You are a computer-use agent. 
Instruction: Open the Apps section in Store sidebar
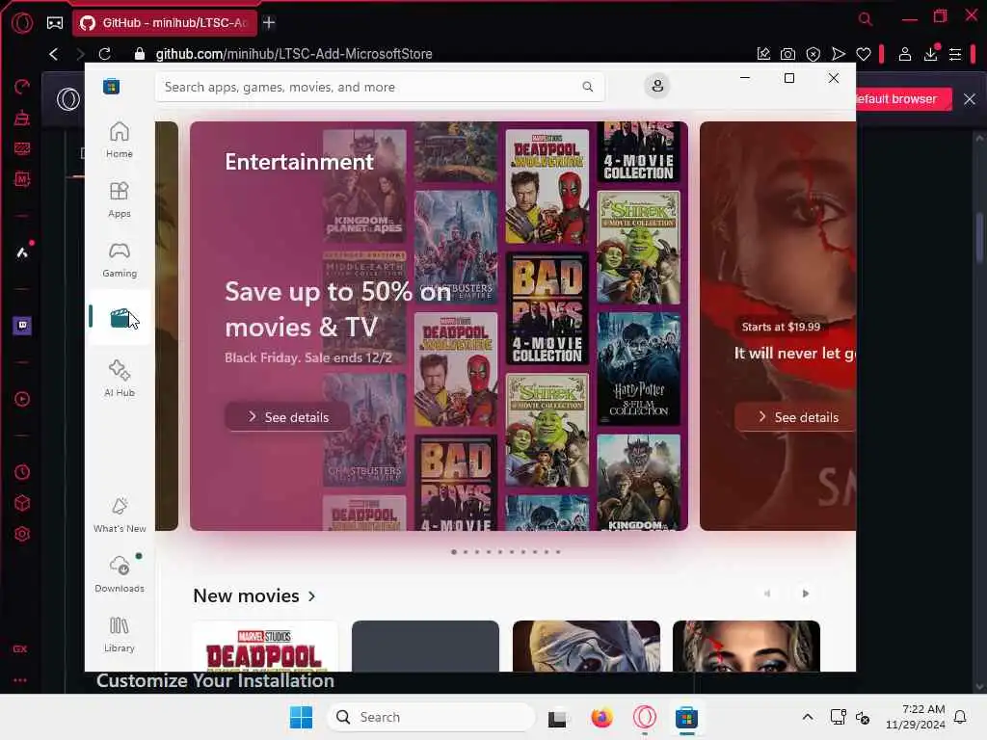tap(119, 199)
